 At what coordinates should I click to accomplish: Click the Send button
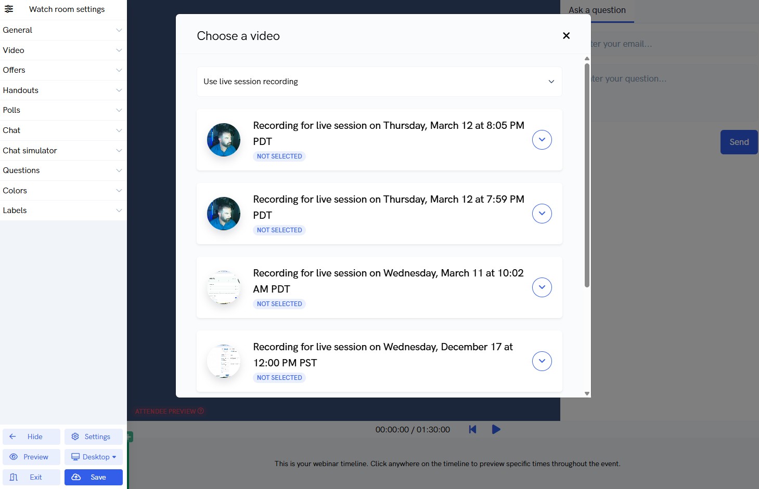(x=739, y=142)
